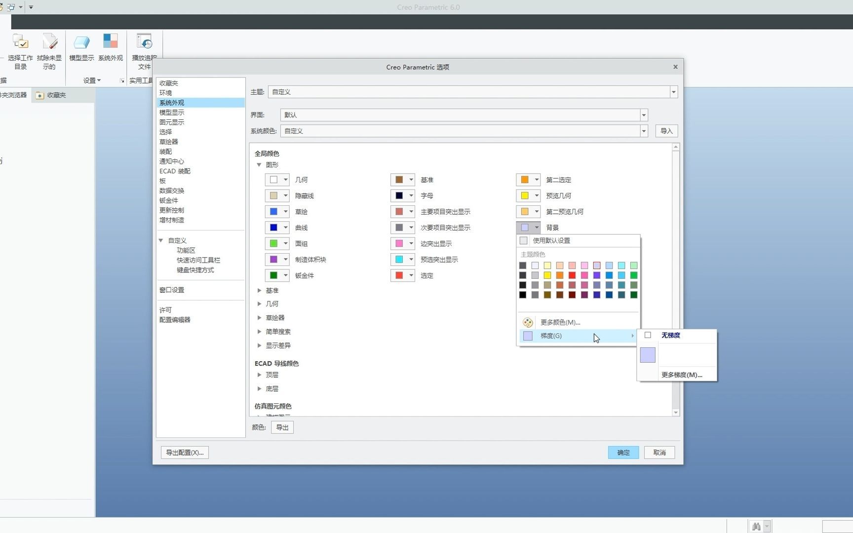The image size is (853, 533).
Task: Close the Creo Parametric 选项 dialog
Action: coord(675,67)
